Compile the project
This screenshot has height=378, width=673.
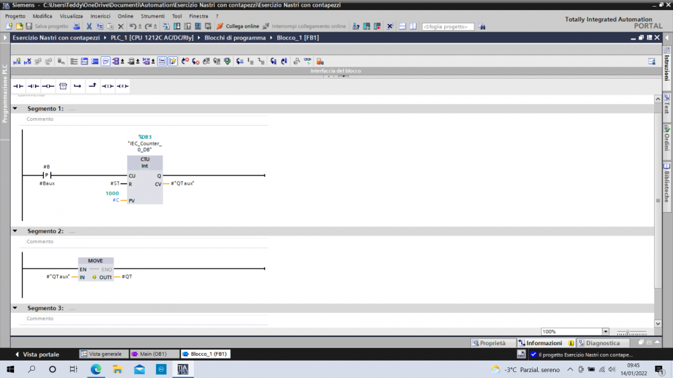(x=166, y=26)
